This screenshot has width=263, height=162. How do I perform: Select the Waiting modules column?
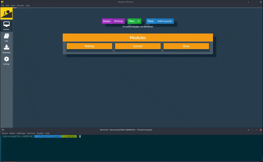click(x=89, y=46)
